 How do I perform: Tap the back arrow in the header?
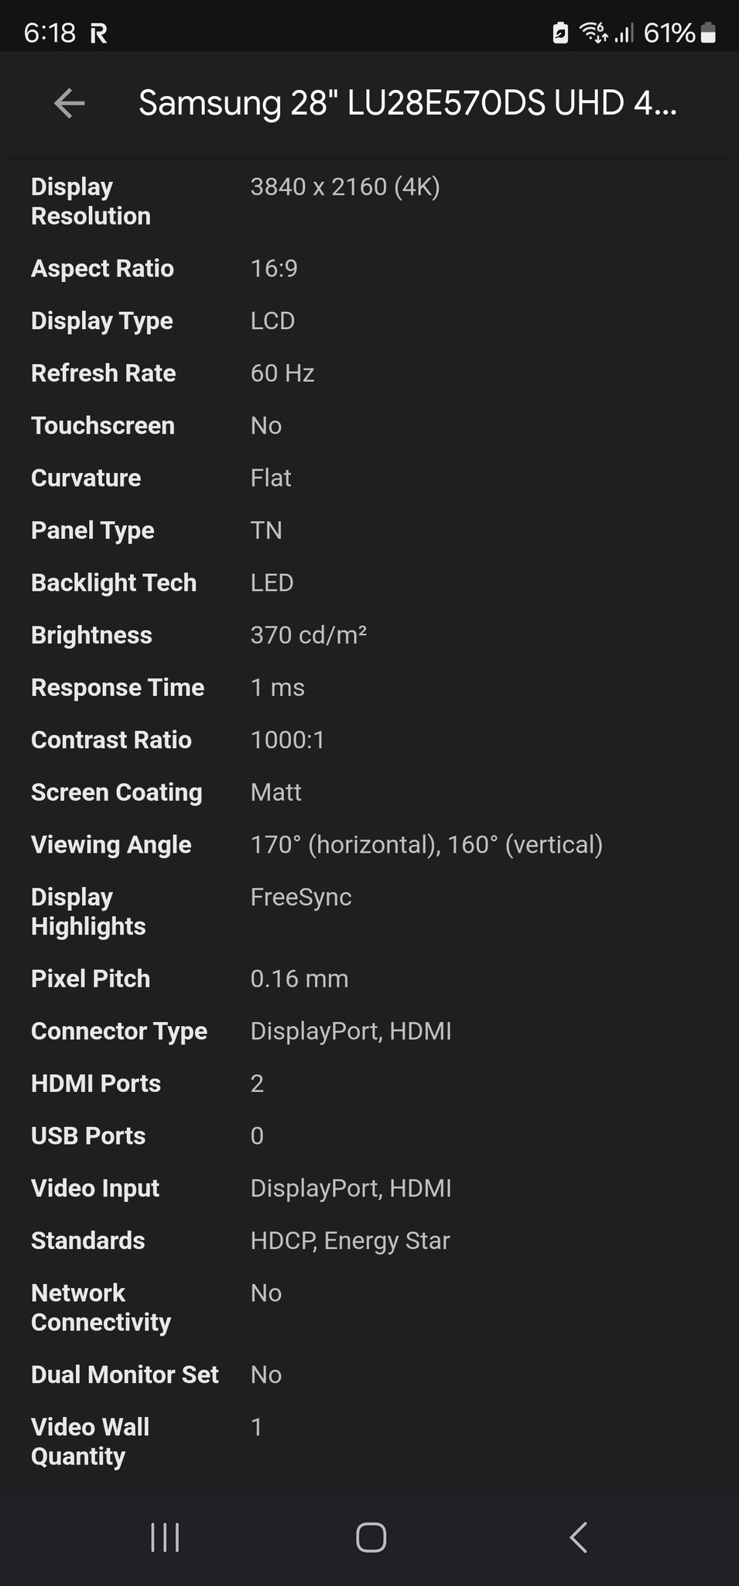70,103
